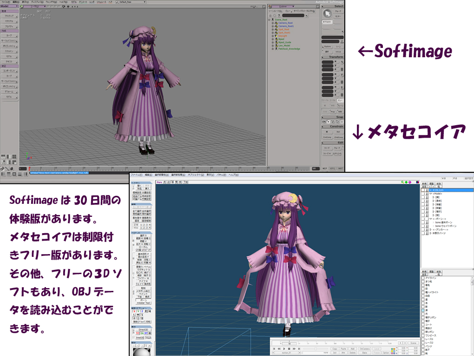The height and width of the screenshot is (356, 474).
Task: Click the Bake button in motion panel
Action: coord(365,353)
